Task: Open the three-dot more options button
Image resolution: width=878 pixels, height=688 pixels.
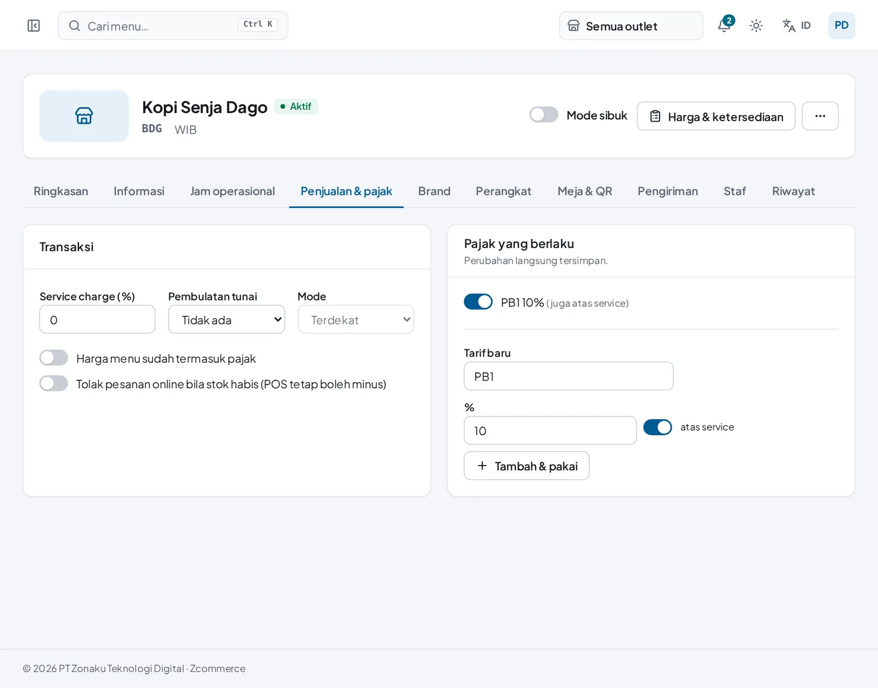Action: 820,116
